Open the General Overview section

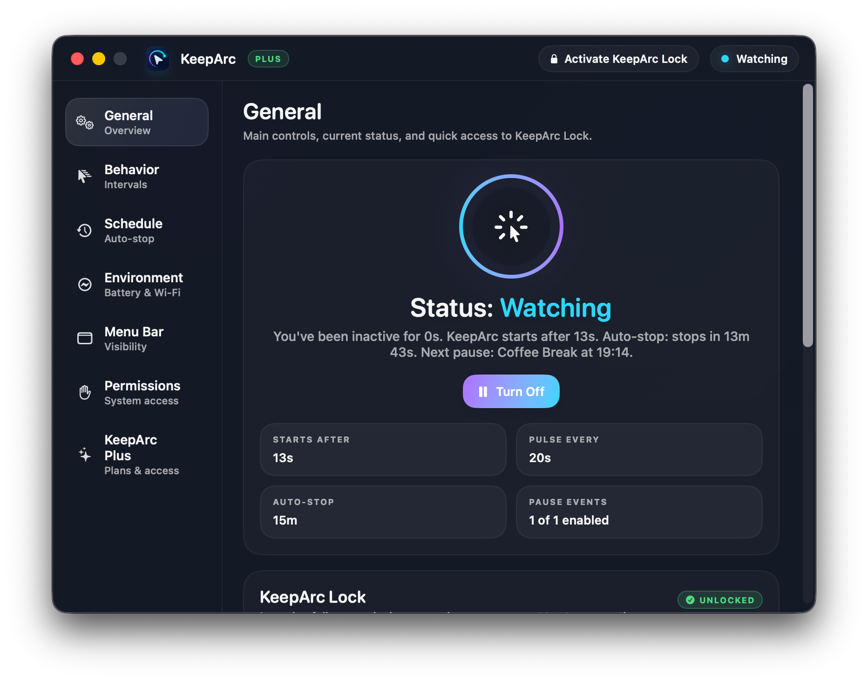pyautogui.click(x=137, y=122)
